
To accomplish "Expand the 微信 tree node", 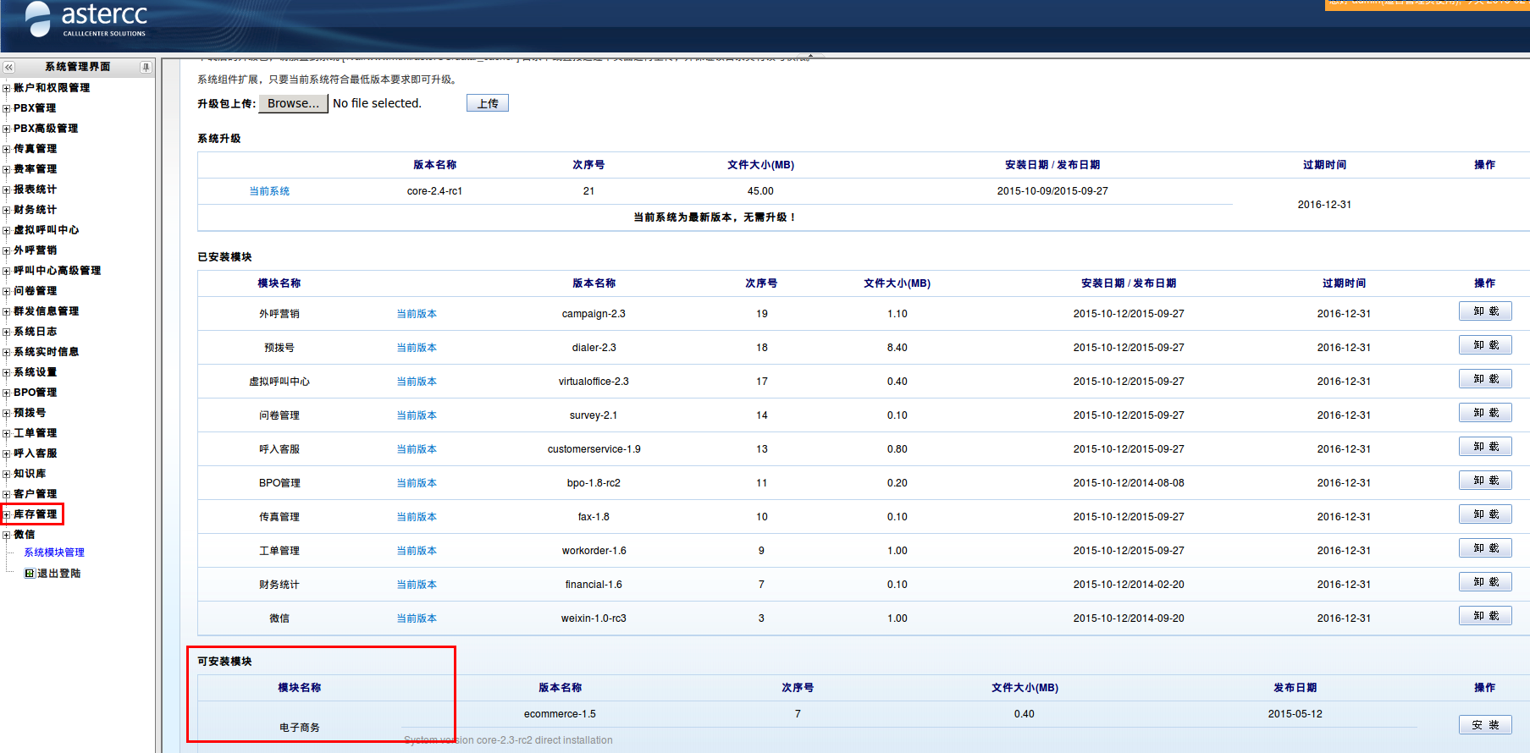I will tap(7, 535).
